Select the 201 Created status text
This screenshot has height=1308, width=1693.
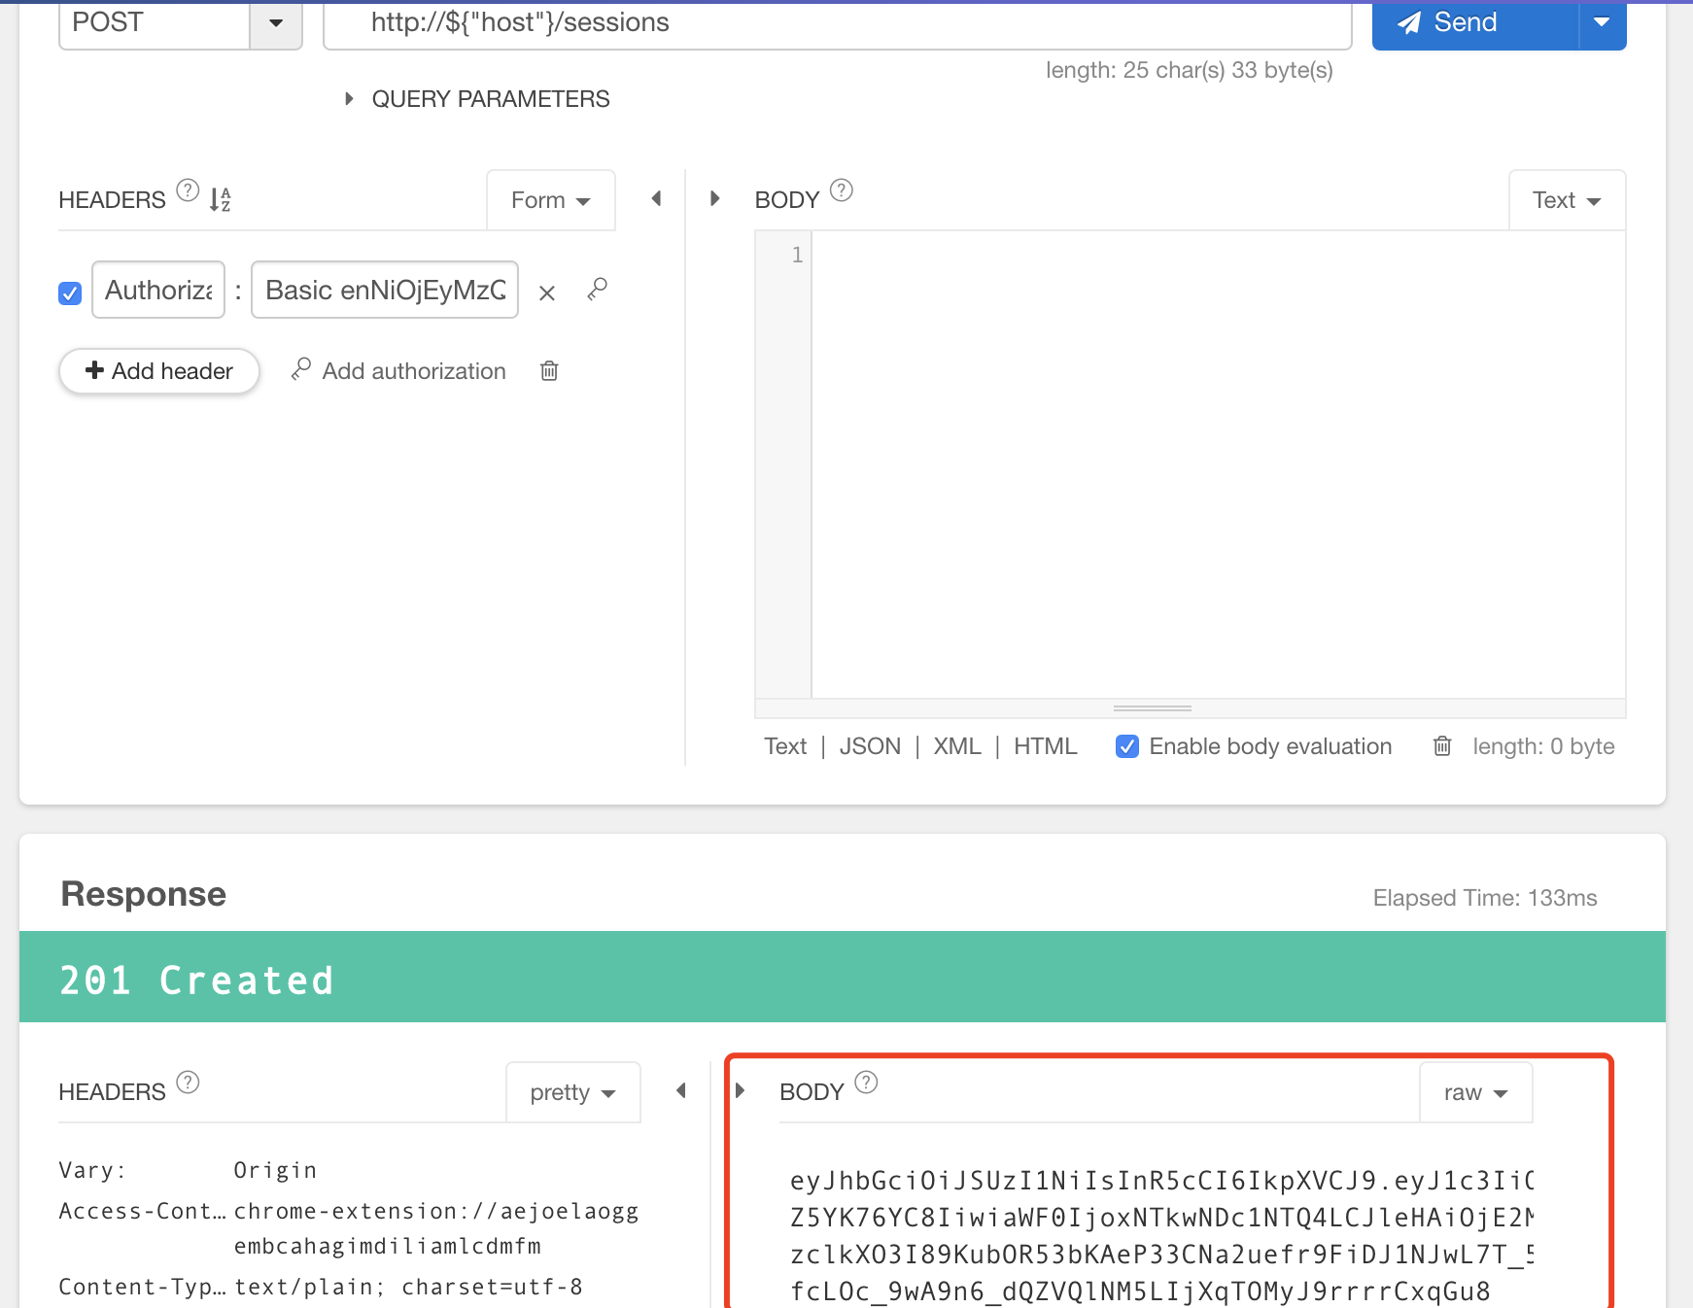click(197, 981)
